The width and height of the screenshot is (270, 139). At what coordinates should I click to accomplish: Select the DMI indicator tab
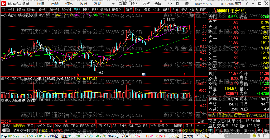click(50, 126)
